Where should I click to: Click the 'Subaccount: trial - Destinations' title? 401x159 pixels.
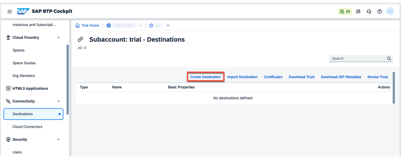click(137, 39)
